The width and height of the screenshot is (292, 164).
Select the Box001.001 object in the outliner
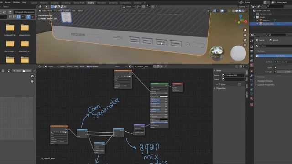click(268, 24)
